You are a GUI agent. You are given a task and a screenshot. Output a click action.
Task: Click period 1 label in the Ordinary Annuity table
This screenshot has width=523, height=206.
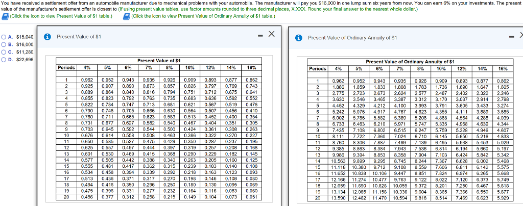[x=318, y=81]
